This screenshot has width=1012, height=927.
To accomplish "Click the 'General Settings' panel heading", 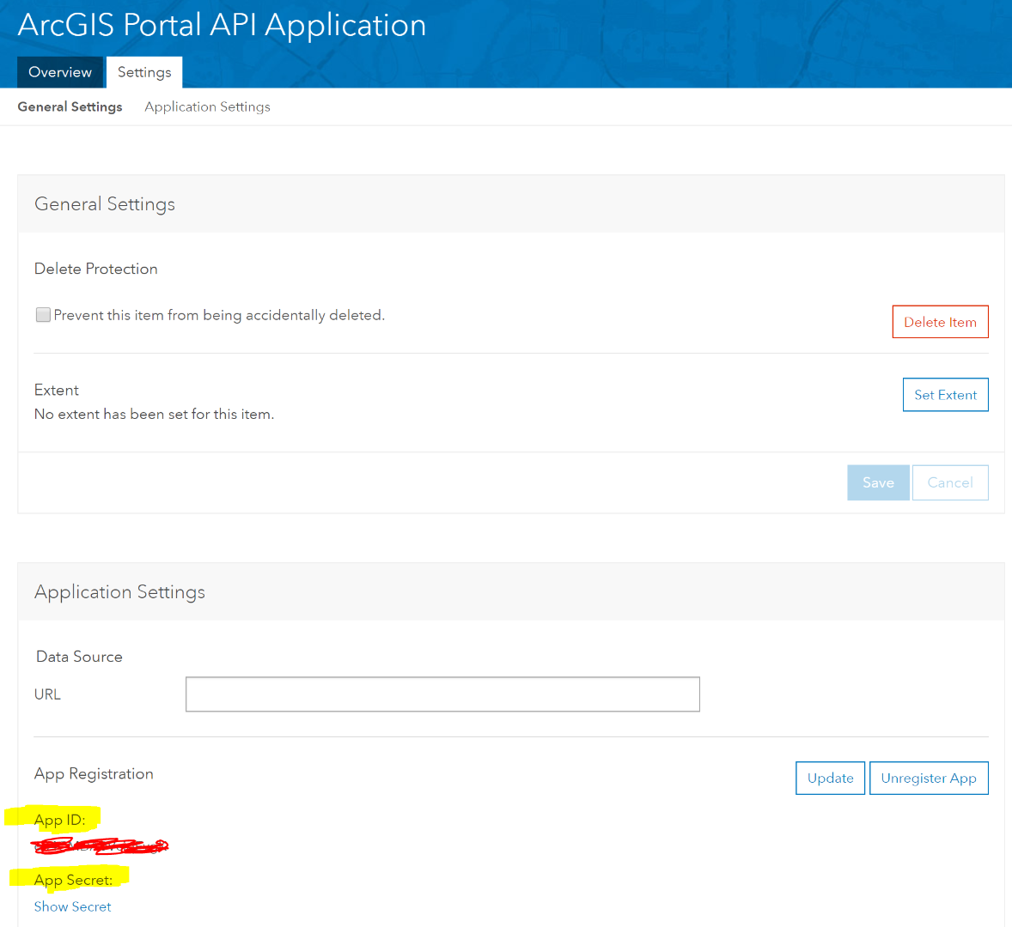I will pyautogui.click(x=105, y=204).
